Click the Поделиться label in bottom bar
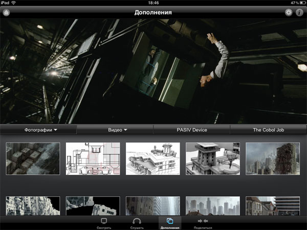 (203, 228)
